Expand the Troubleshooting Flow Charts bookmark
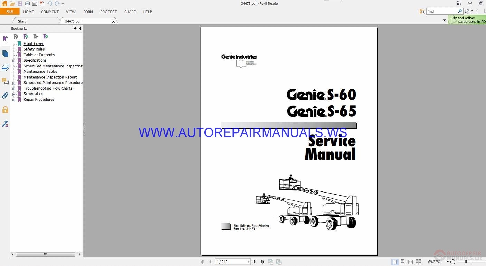The image size is (486, 266). [x=14, y=89]
